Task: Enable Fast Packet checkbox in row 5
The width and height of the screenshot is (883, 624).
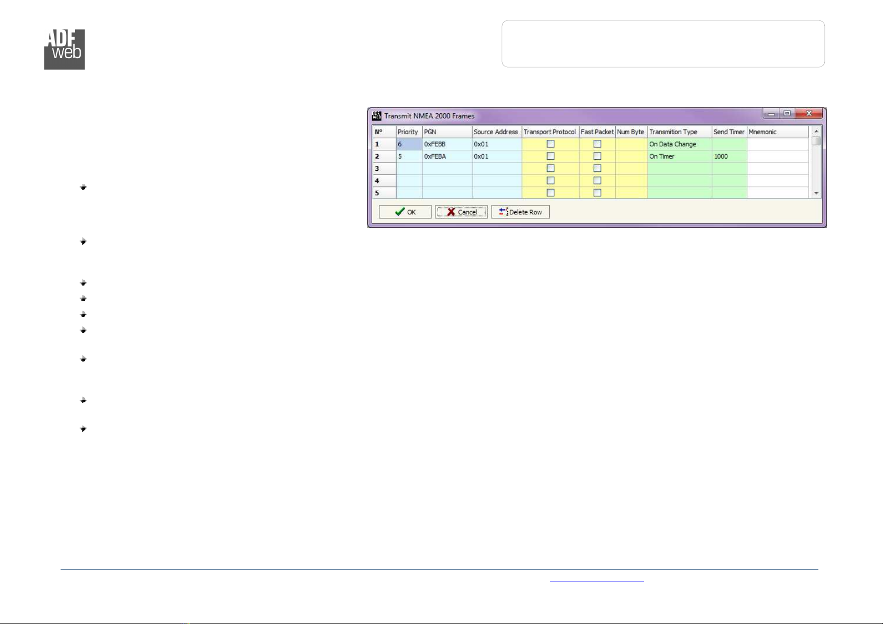Action: (597, 192)
